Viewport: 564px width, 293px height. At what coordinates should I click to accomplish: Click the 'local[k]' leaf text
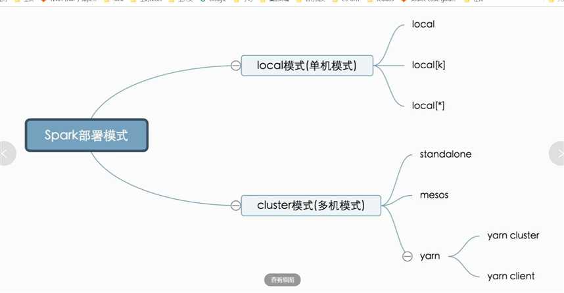(429, 65)
